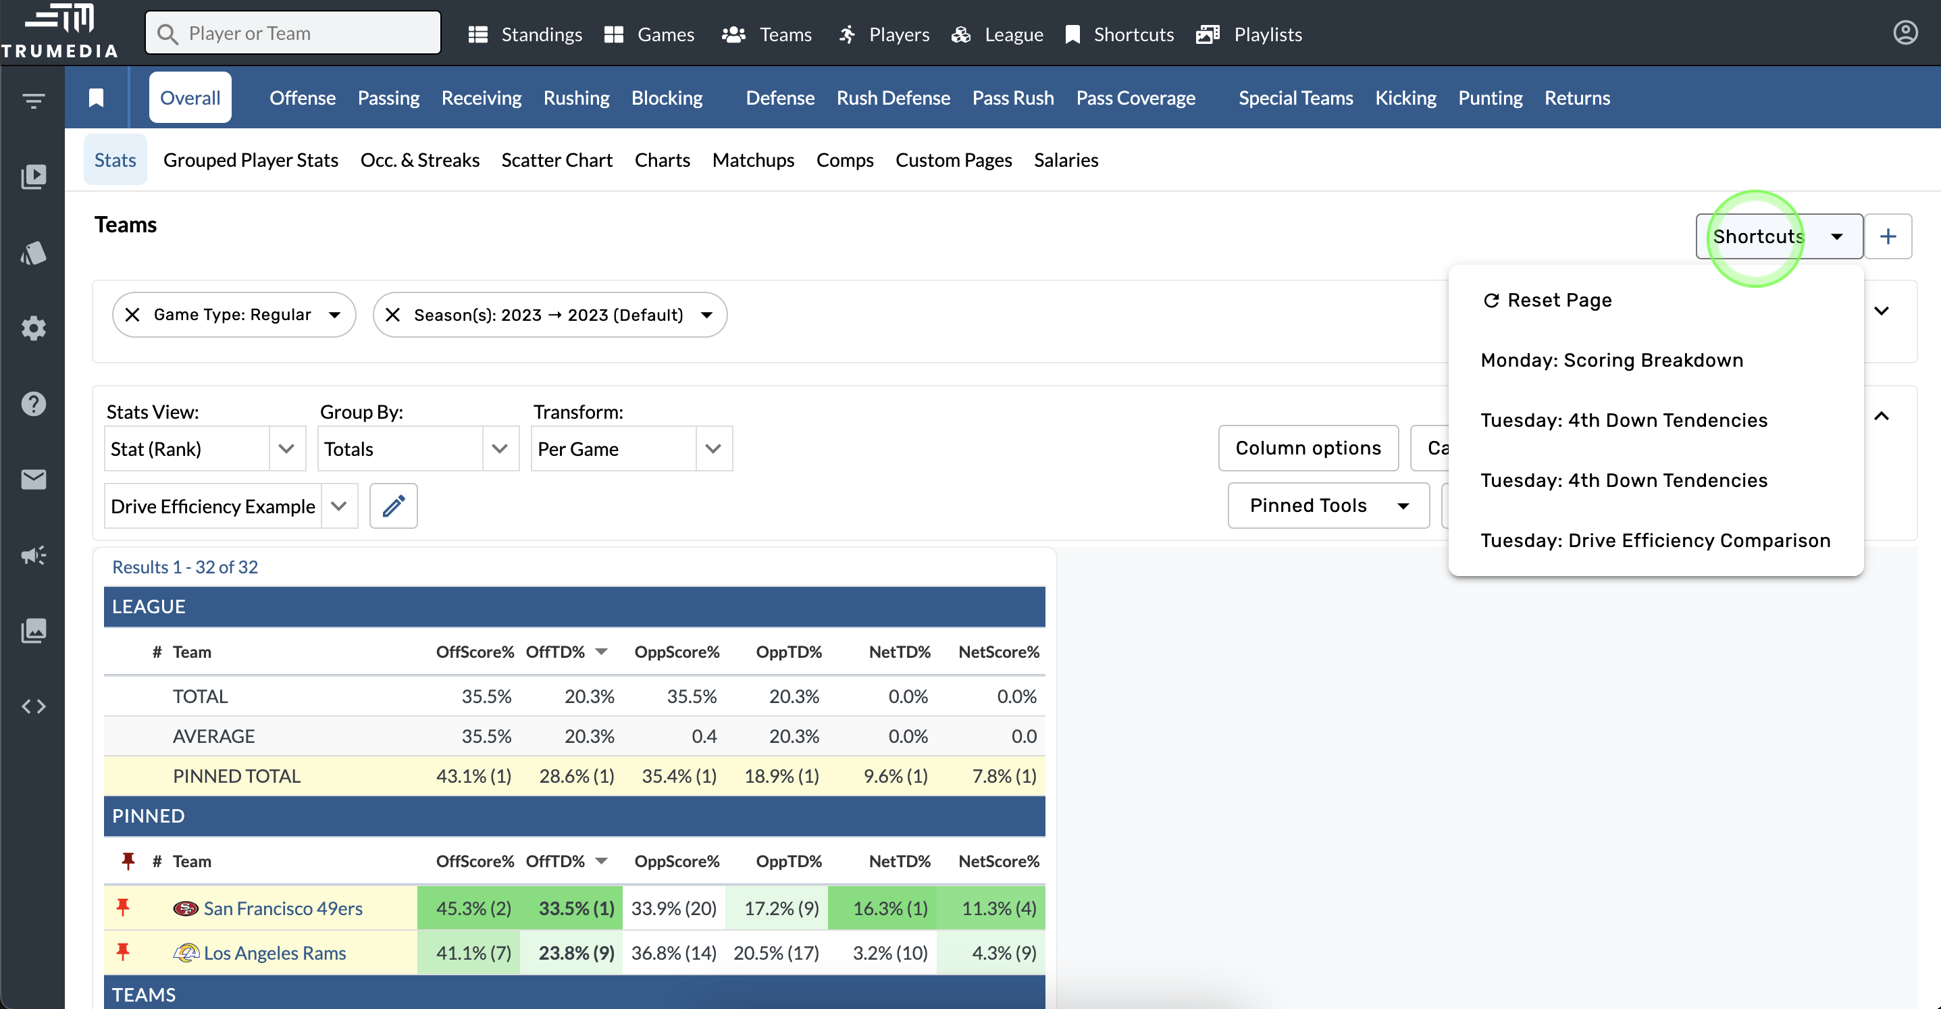Switch to the Scatter Chart tab
The width and height of the screenshot is (1941, 1009).
pyautogui.click(x=556, y=160)
